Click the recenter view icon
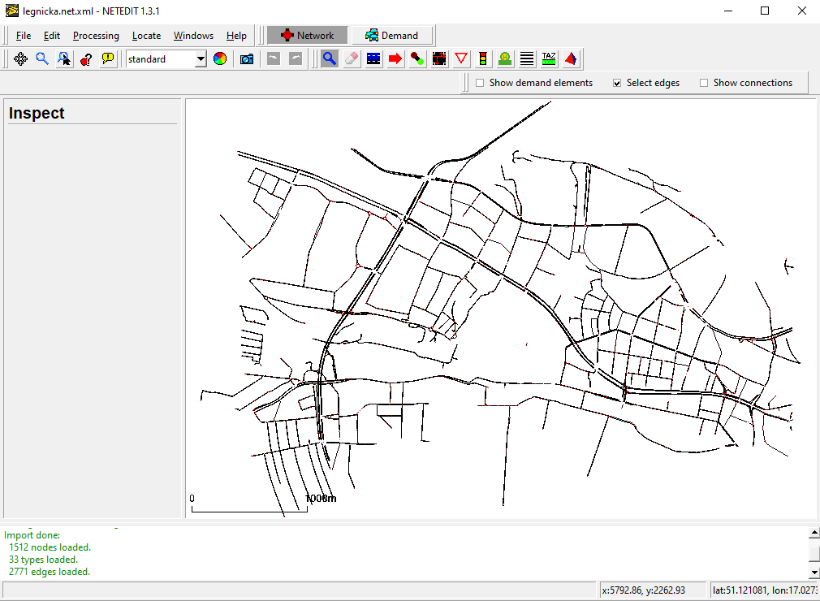Viewport: 820px width, 601px height. point(20,58)
